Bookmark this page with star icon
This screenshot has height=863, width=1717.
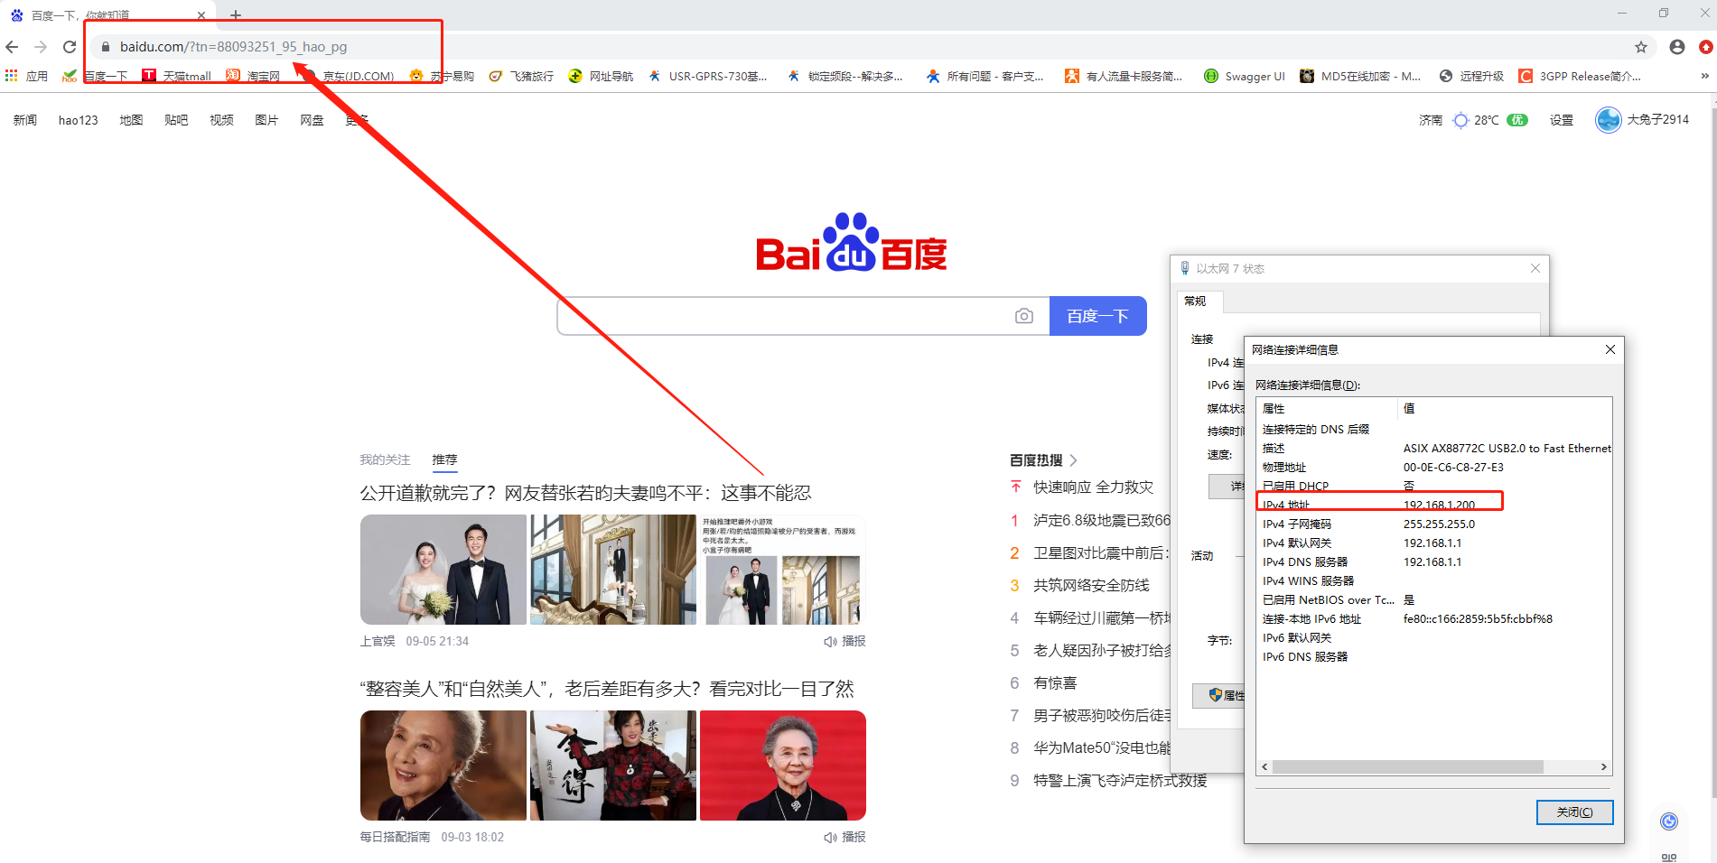point(1640,47)
